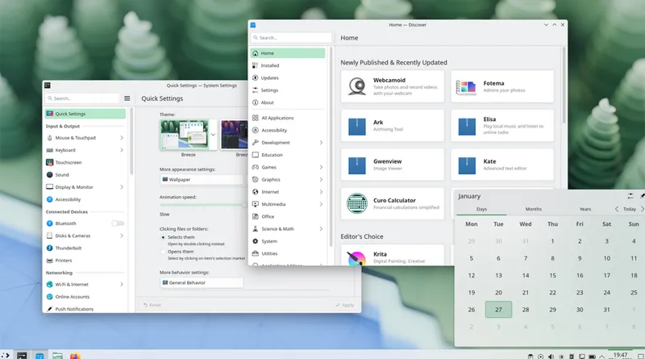
Task: Open the Gwenview app card
Action: [393, 165]
